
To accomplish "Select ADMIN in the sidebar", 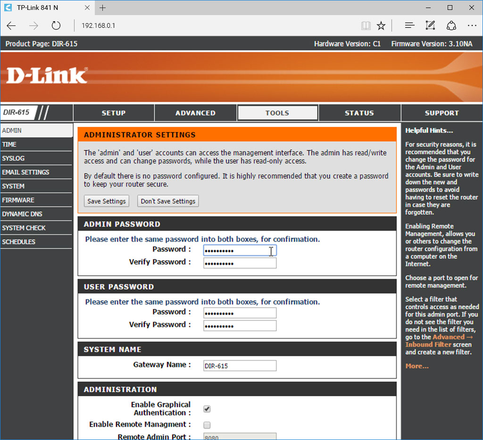I will [36, 131].
